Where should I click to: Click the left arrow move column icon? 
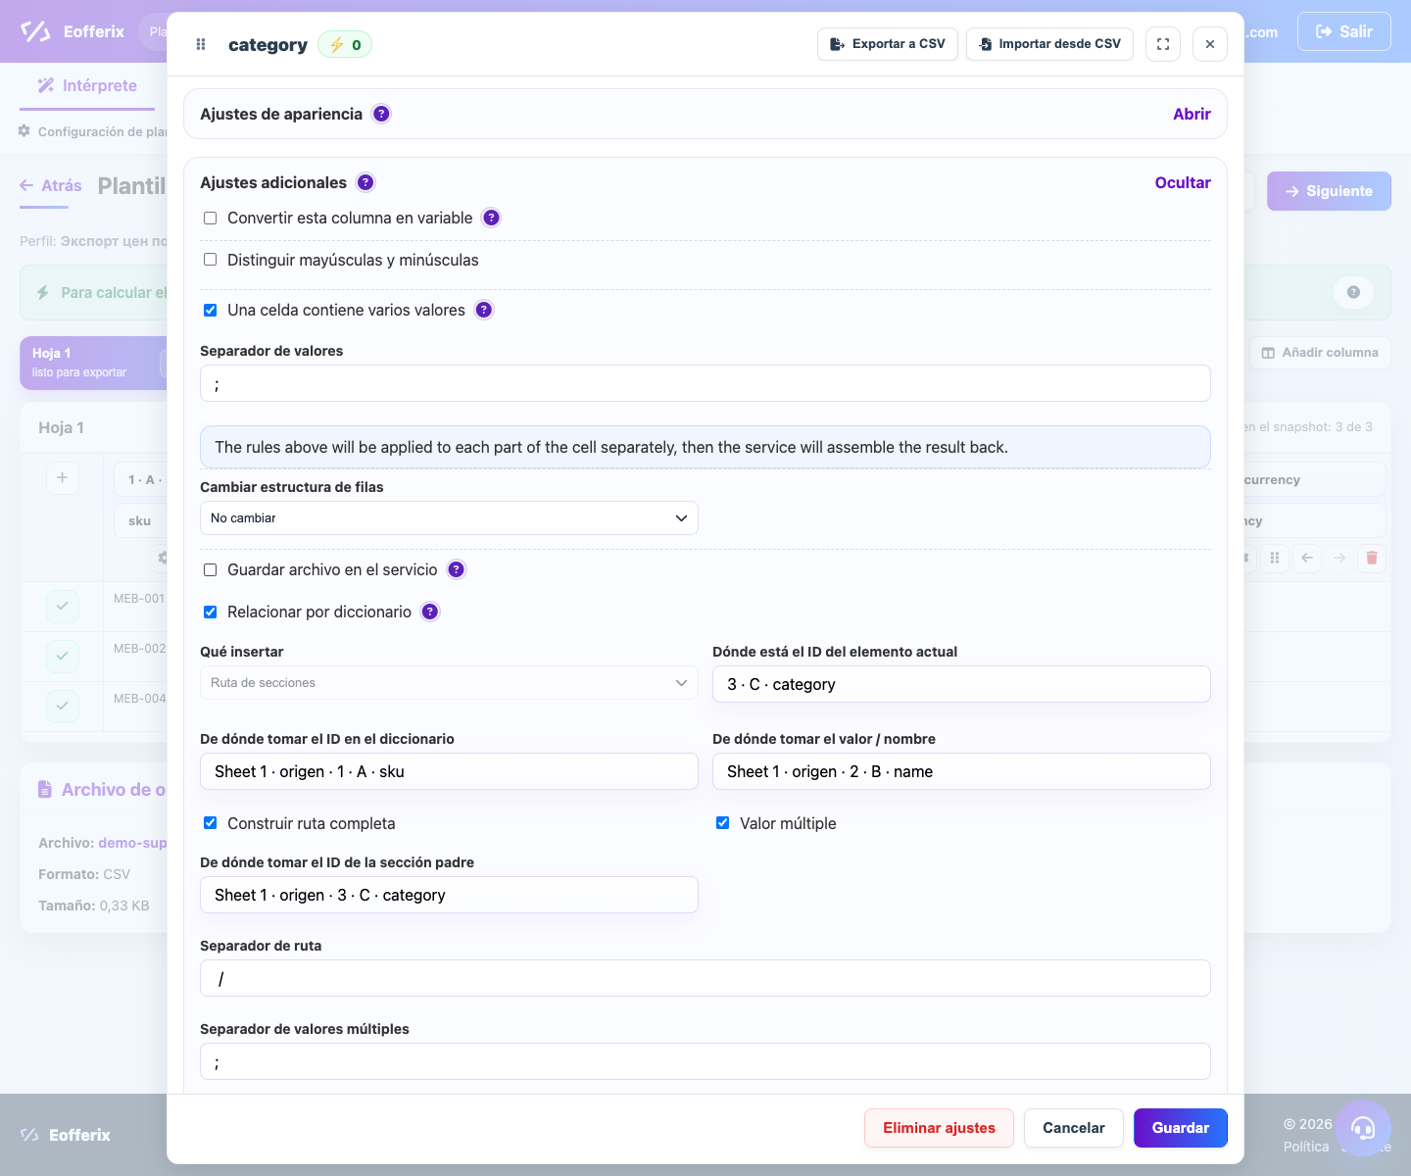[x=1307, y=558]
